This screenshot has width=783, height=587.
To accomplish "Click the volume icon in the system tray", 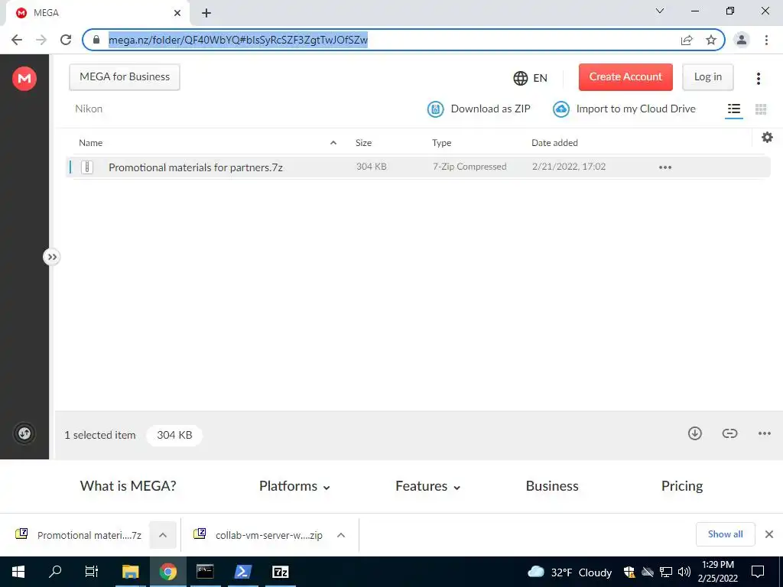I will point(684,572).
